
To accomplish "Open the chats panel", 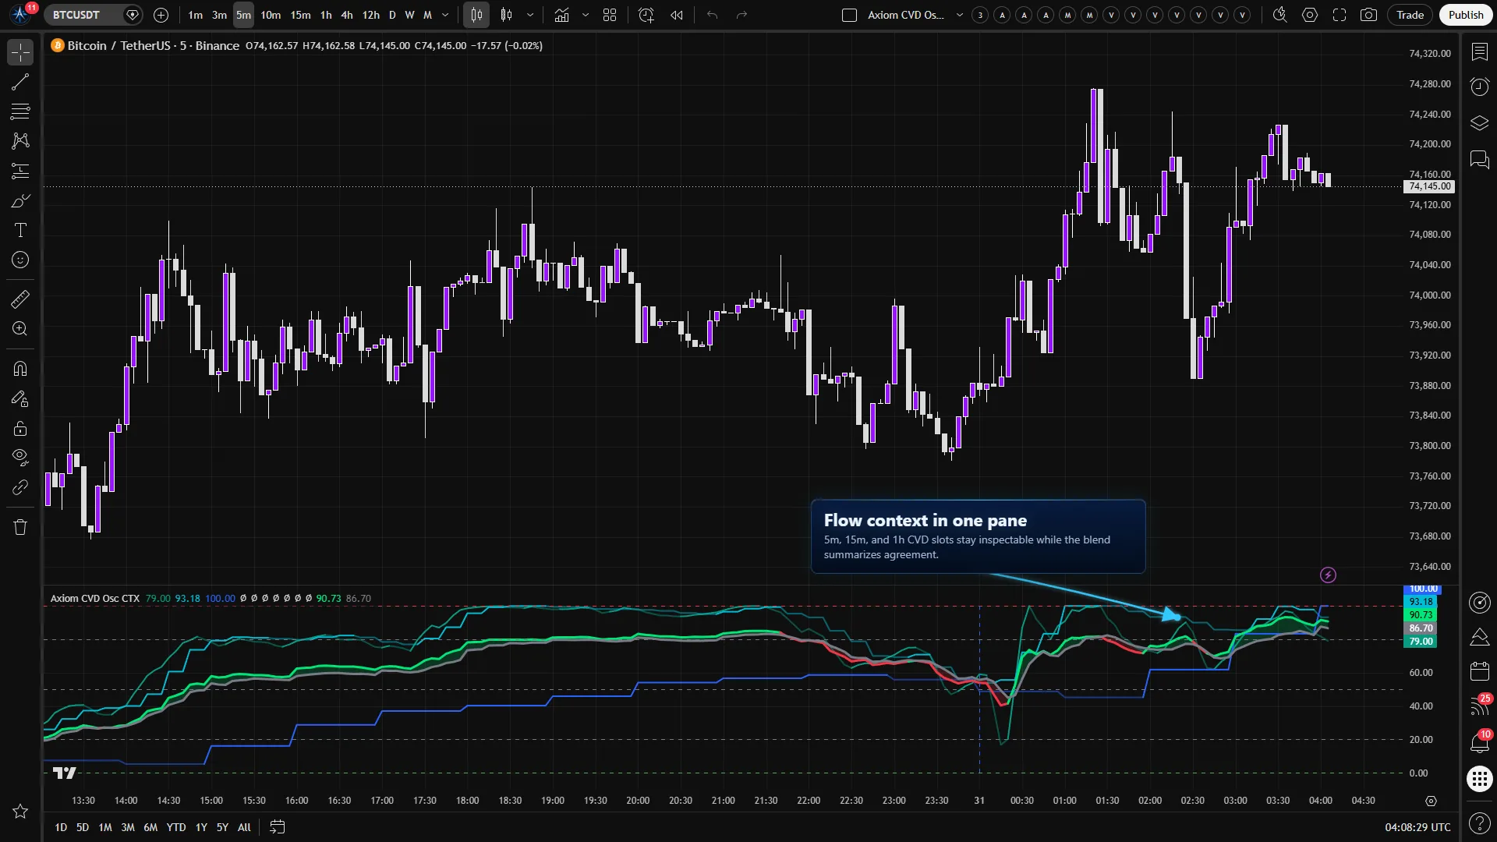I will (1480, 160).
